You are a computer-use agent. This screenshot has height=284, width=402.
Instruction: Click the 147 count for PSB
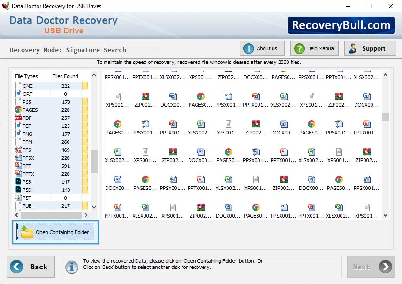tap(65, 181)
